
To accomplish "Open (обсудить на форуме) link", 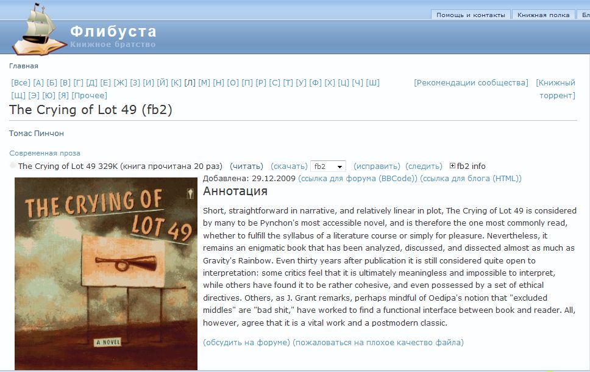I will (246, 342).
